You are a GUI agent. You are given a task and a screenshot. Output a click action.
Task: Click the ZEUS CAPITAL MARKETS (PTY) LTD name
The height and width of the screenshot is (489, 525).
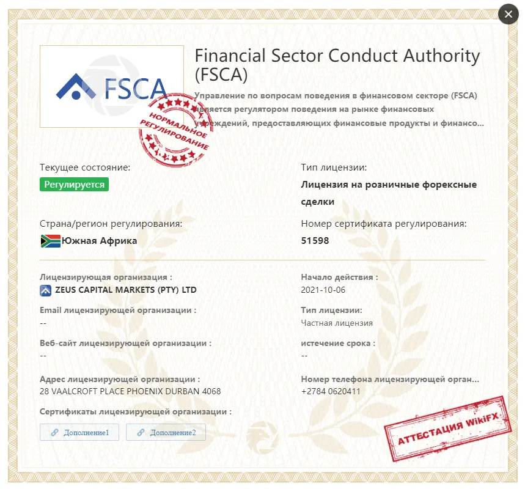(126, 290)
